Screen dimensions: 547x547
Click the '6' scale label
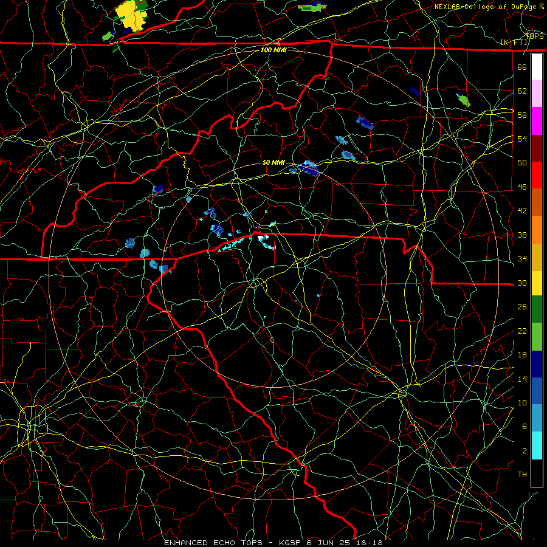tap(525, 426)
